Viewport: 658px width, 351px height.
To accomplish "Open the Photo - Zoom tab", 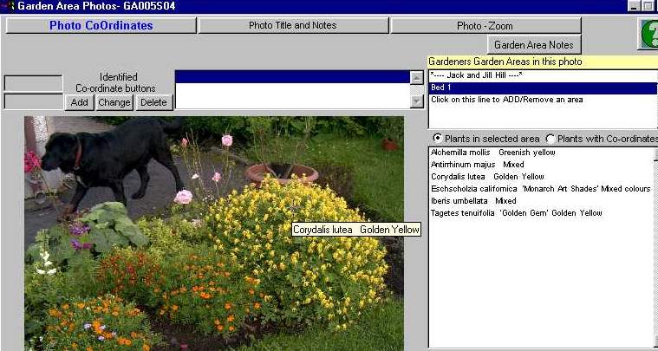I will click(485, 25).
